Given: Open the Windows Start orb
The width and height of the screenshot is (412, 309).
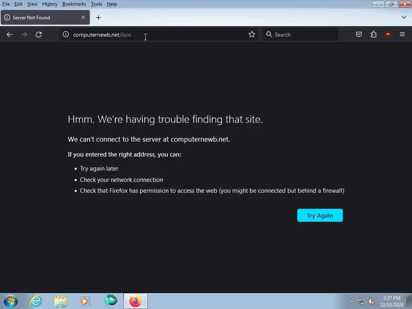Looking at the screenshot, I should click(x=11, y=301).
